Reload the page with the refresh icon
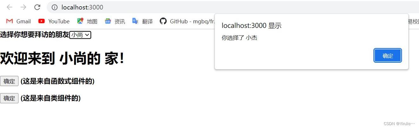419x128 pixels. (37, 7)
